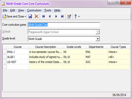Click 'Includes study of signed nu...' description
Screen dimensions: 132x99
click(x=46, y=57)
